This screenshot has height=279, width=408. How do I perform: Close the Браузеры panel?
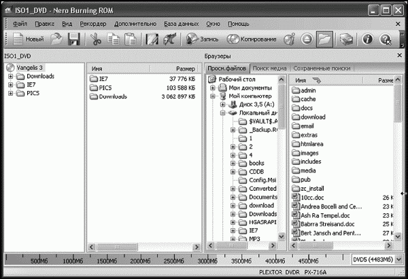[x=399, y=56]
